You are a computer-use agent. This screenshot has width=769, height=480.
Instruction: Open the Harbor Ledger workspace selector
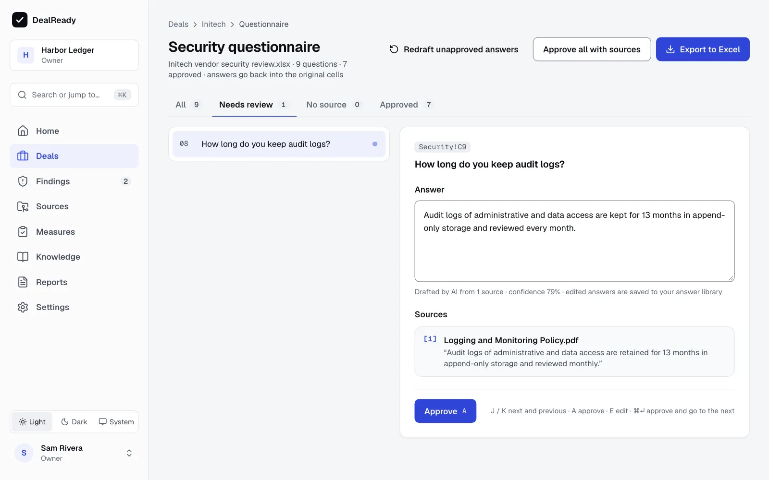point(74,55)
